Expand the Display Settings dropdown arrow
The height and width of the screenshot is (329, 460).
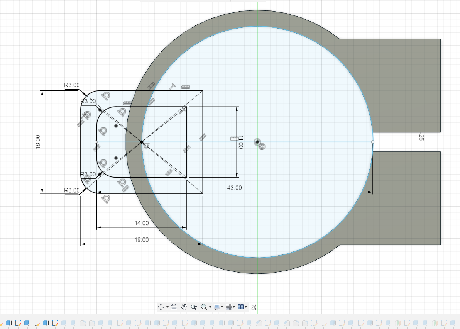point(222,307)
